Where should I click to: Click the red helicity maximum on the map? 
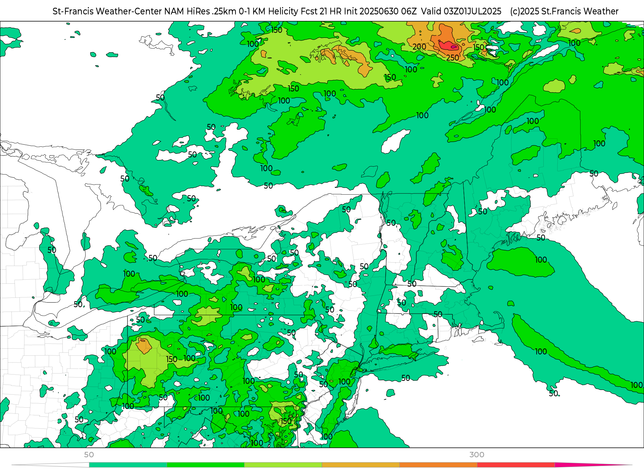coord(449,46)
